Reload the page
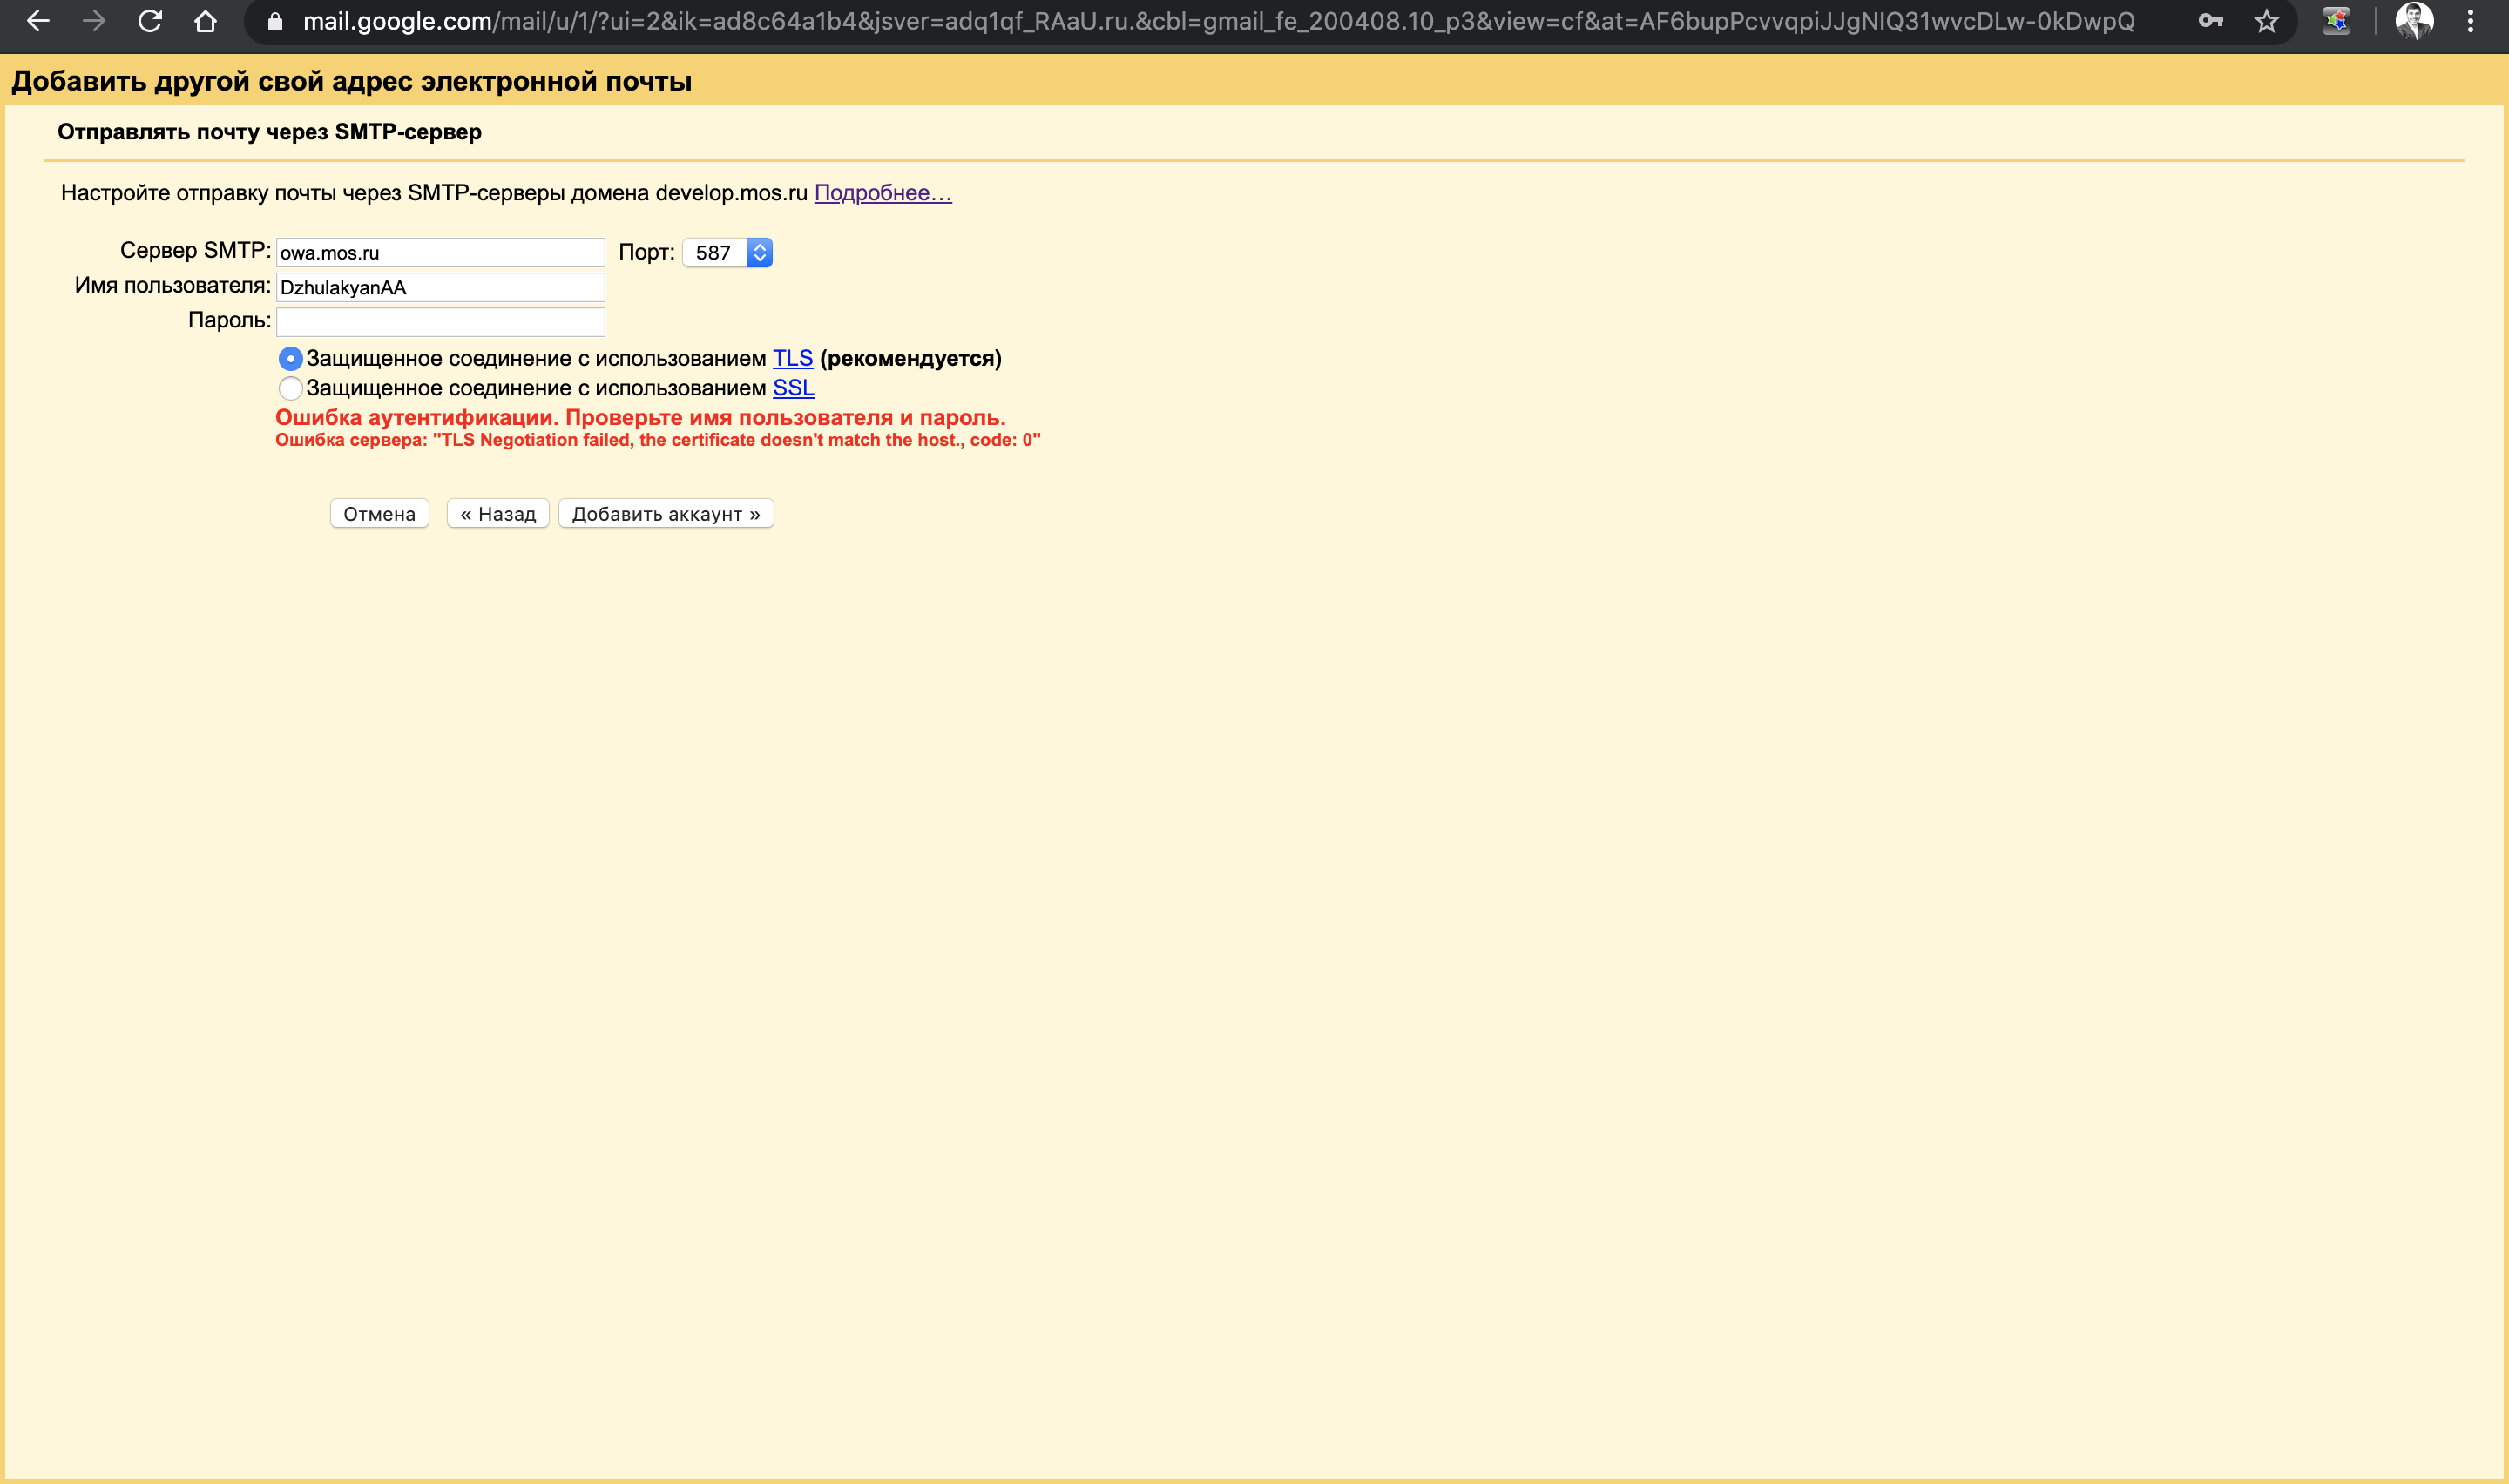The width and height of the screenshot is (2509, 1484). point(150,21)
